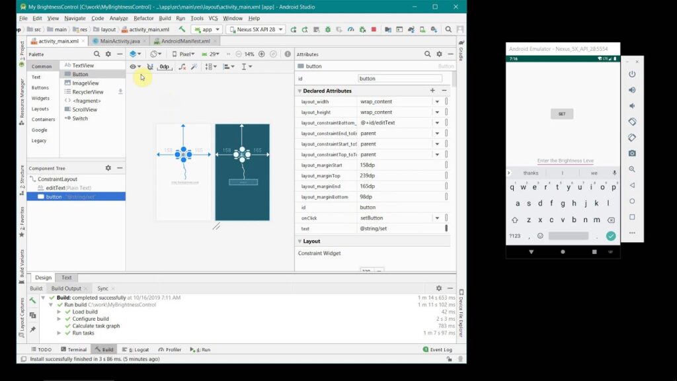This screenshot has width=677, height=381.
Task: Click emulator volume up icon
Action: pos(632,90)
